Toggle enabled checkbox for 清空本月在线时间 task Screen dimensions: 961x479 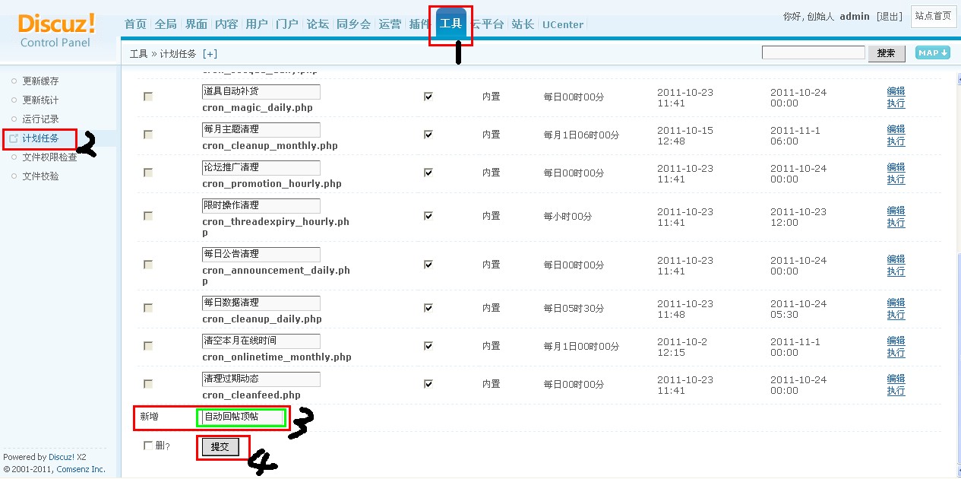coord(428,346)
